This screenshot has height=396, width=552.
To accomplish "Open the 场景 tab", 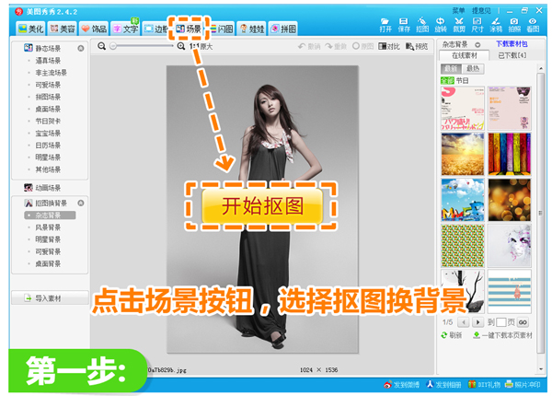I will coord(189,29).
